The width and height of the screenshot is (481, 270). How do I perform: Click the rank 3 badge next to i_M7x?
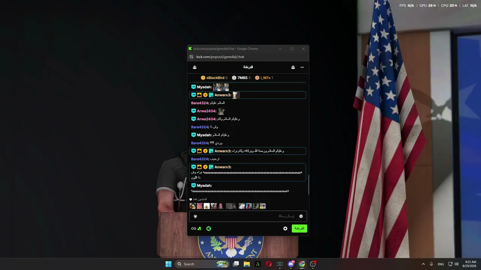[257, 78]
